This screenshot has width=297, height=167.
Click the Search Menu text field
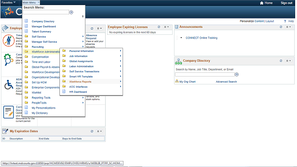coord(46,12)
